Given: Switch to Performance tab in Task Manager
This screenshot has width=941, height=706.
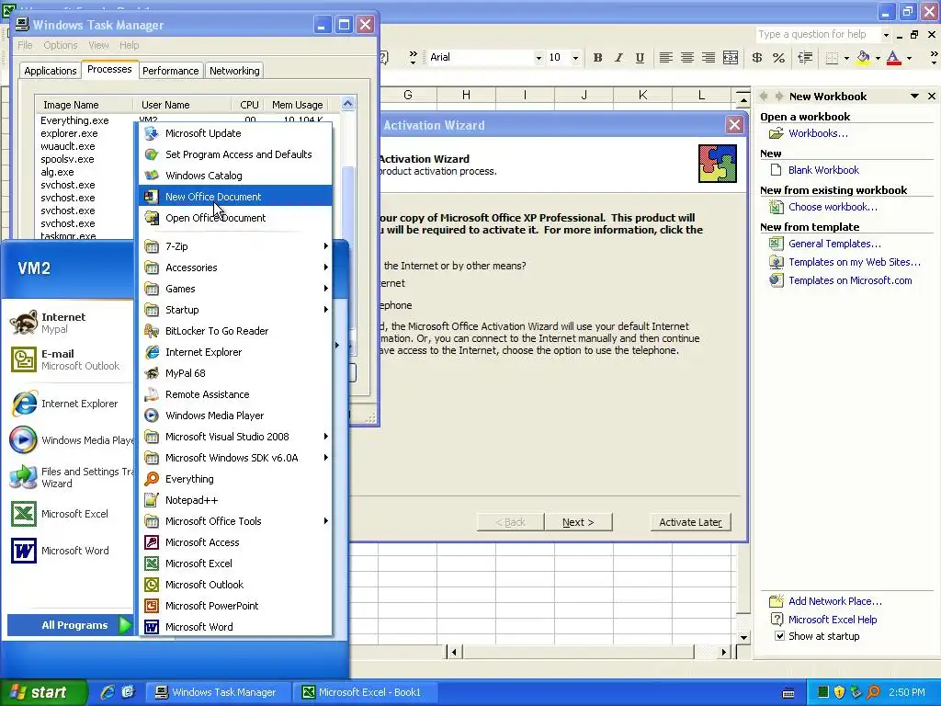Looking at the screenshot, I should (170, 71).
